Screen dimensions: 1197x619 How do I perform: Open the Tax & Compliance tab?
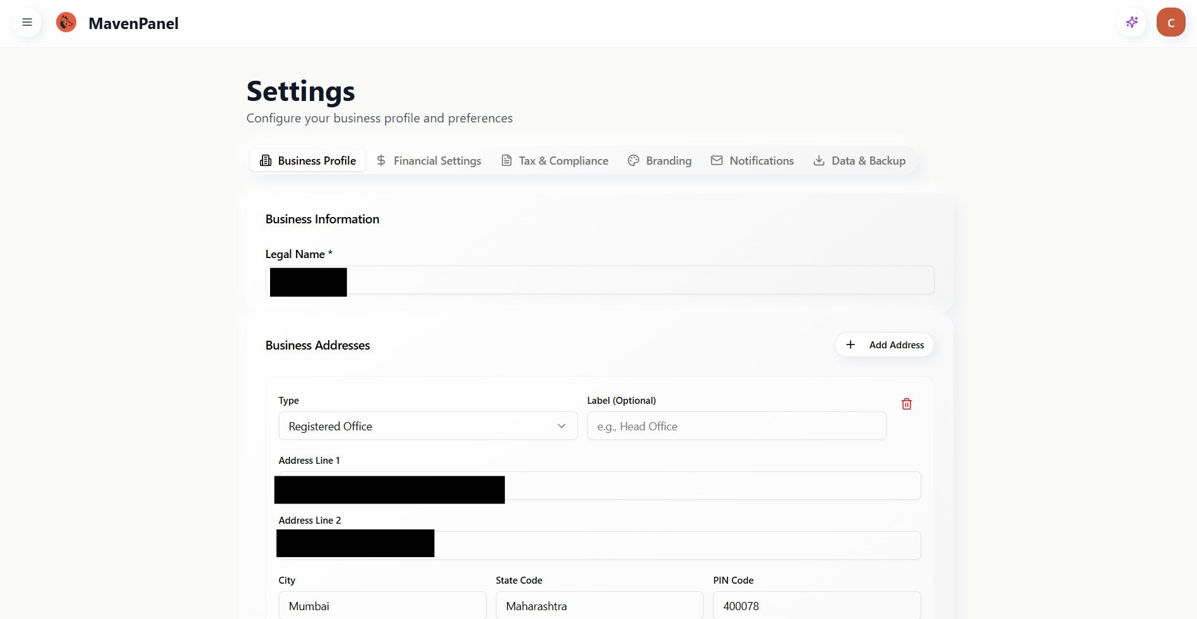pos(555,160)
